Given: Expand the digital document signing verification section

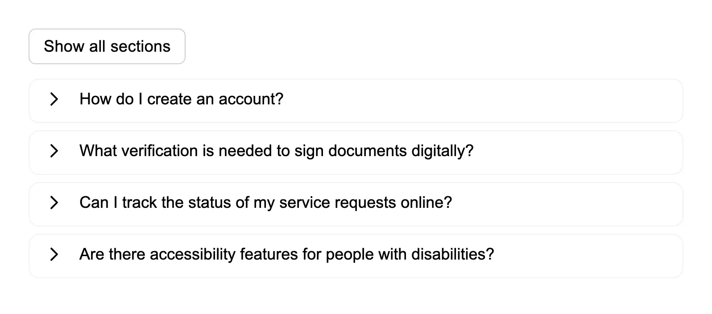Looking at the screenshot, I should pos(276,151).
